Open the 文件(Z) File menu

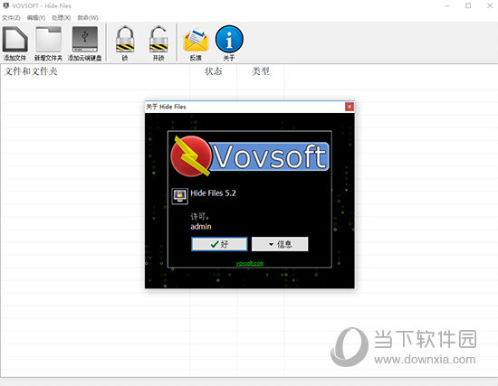11,17
